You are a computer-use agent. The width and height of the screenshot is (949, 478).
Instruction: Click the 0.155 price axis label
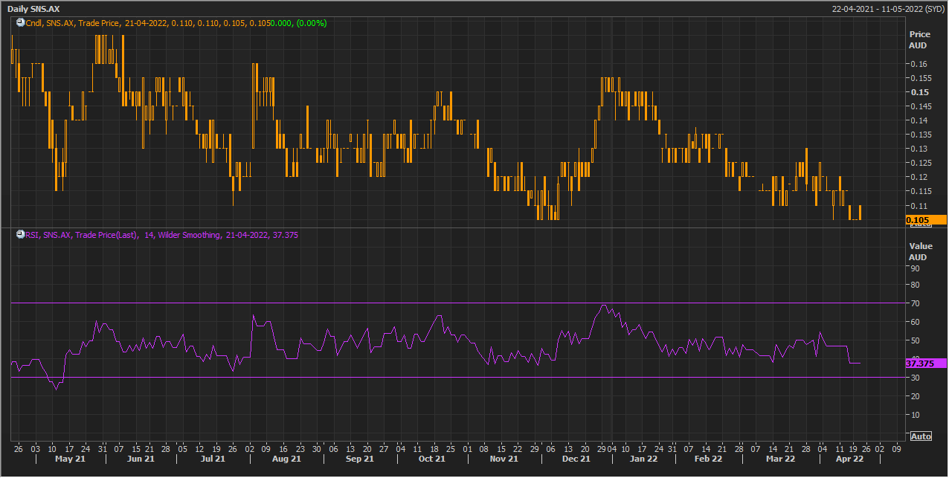pyautogui.click(x=920, y=78)
